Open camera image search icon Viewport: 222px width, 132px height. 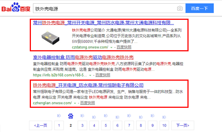click(x=180, y=8)
